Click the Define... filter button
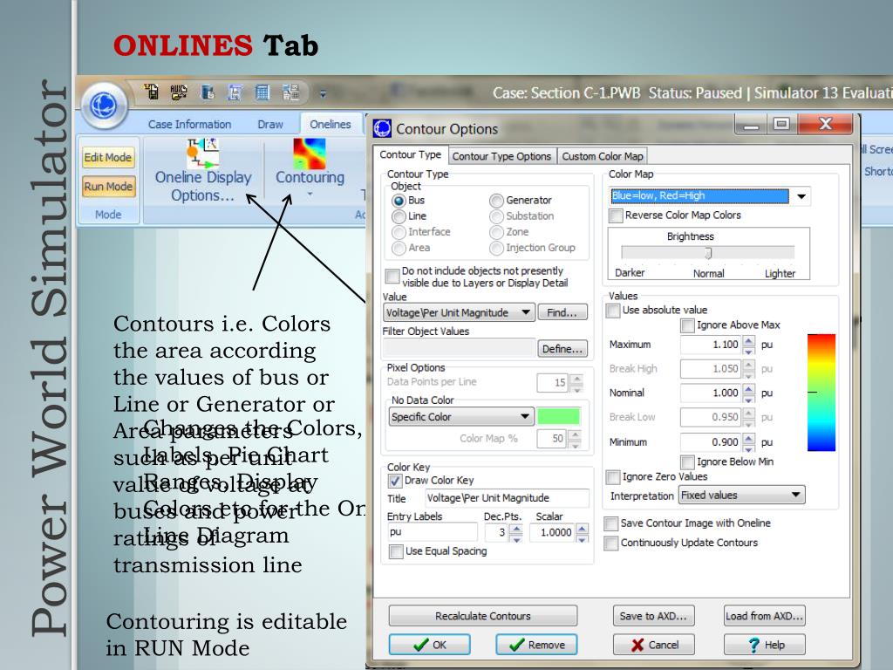 click(562, 349)
